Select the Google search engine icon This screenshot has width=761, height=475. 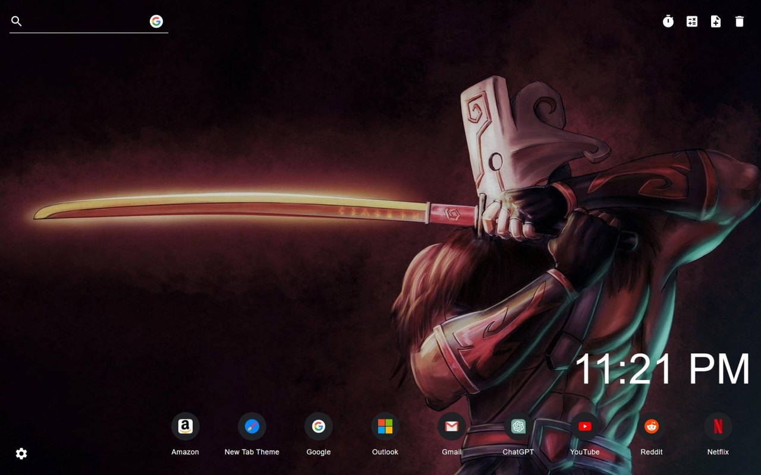point(156,21)
